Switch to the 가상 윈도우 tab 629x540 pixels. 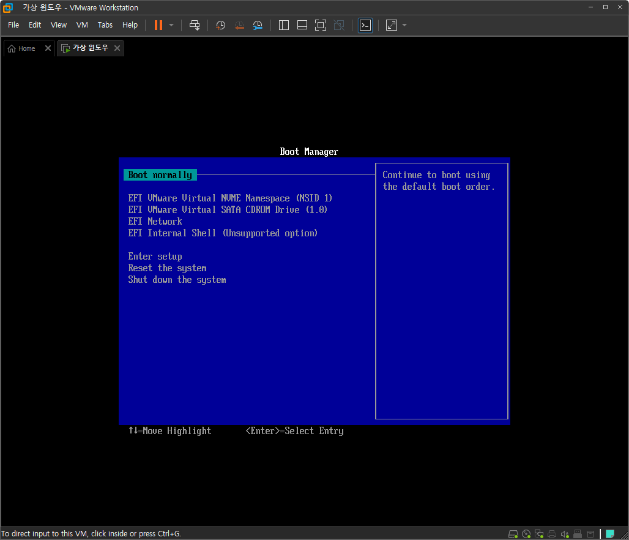(86, 48)
